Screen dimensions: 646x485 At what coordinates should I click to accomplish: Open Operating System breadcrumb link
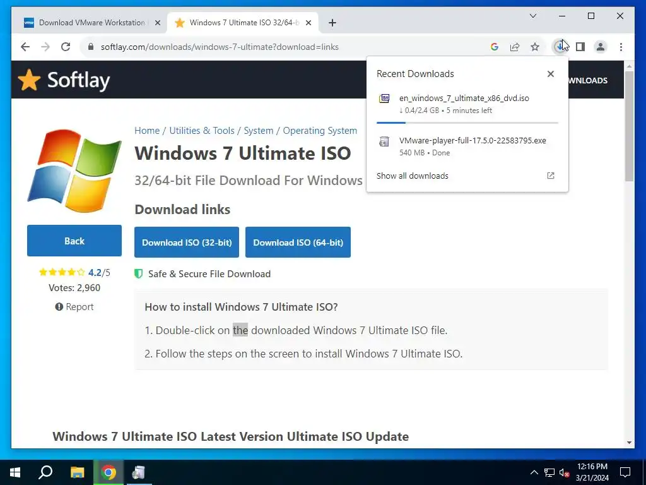click(320, 130)
